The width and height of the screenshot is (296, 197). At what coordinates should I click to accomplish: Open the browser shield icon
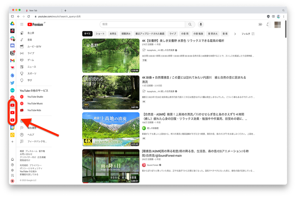(x=268, y=16)
